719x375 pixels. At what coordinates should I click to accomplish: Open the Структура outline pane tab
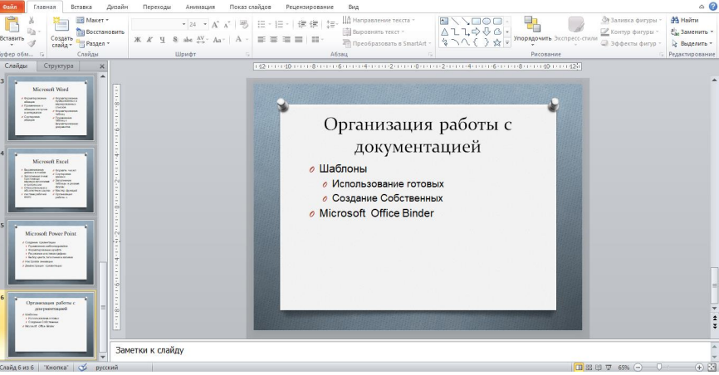point(59,66)
